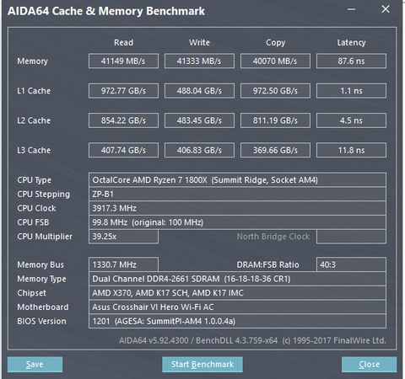Click the Close button at bottom
The image size is (405, 379).
tap(369, 365)
